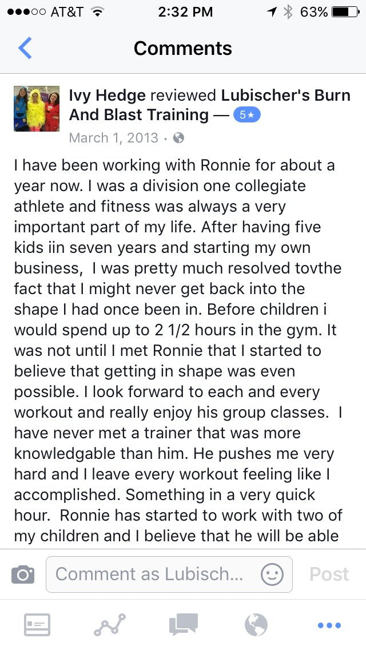Screen dimensions: 366x650
Task: Click the public globe privacy icon
Action: tap(178, 138)
